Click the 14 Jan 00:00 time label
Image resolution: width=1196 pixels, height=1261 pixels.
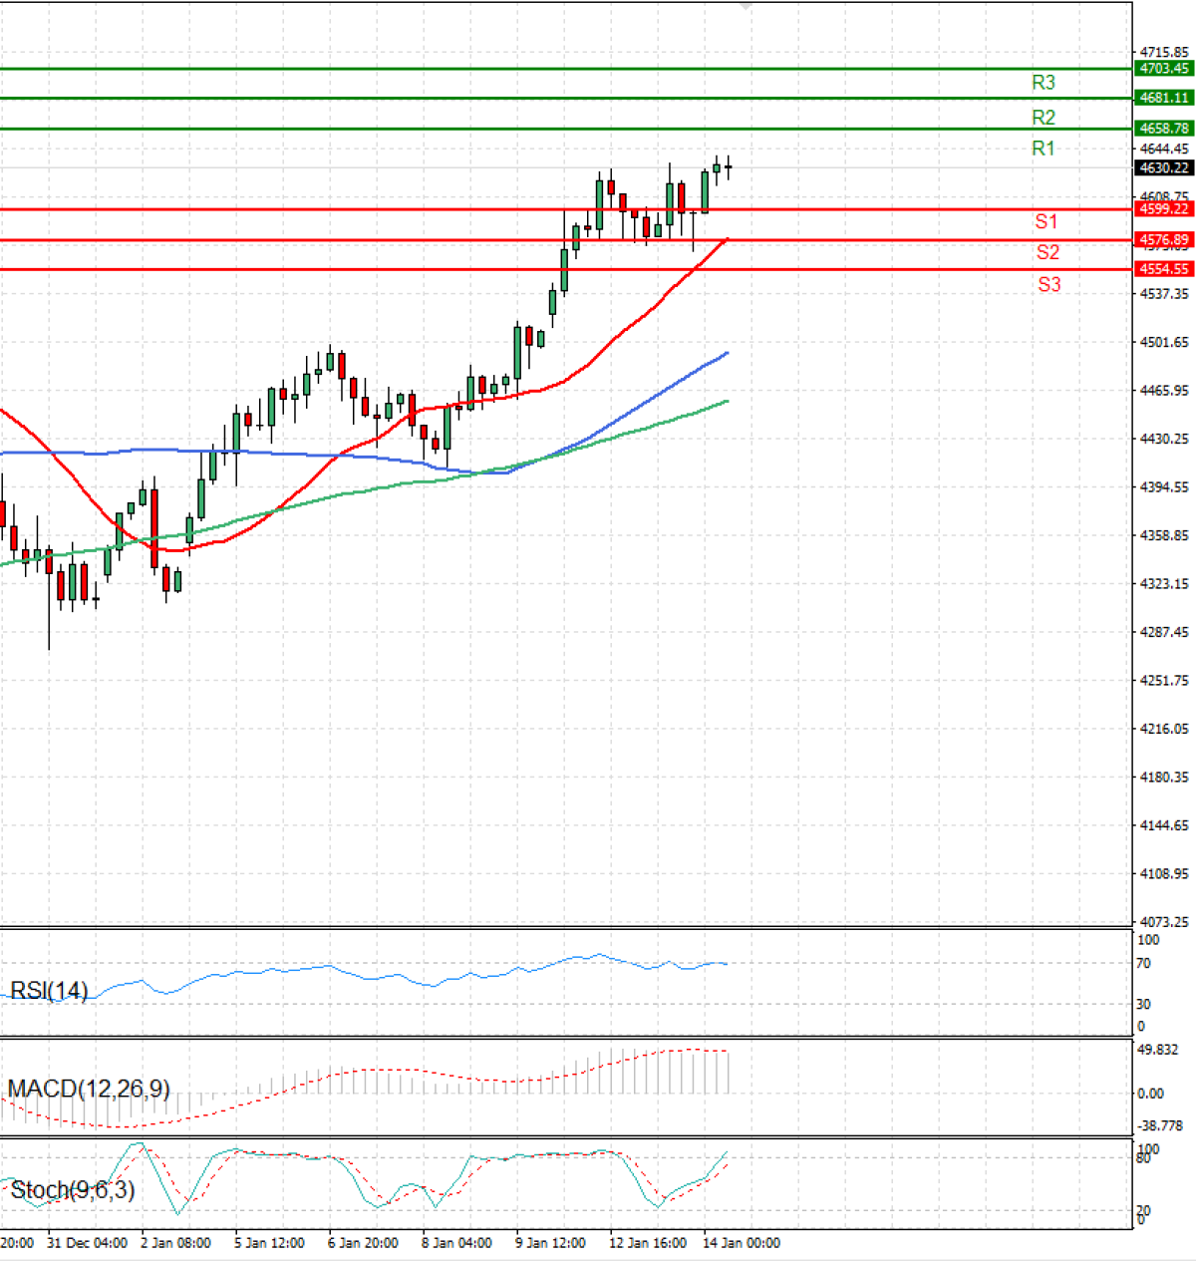coord(742,1243)
